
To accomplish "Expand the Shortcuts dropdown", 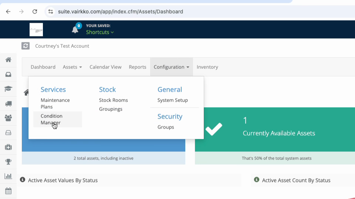I will (100, 32).
